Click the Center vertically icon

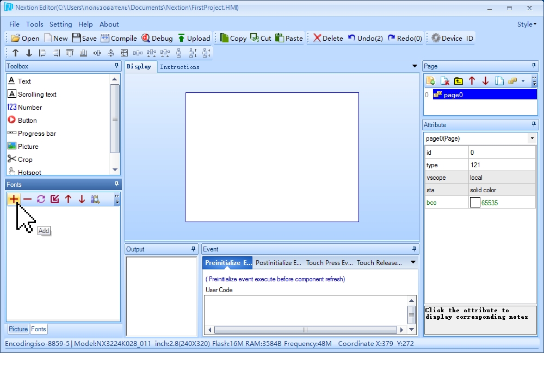110,53
